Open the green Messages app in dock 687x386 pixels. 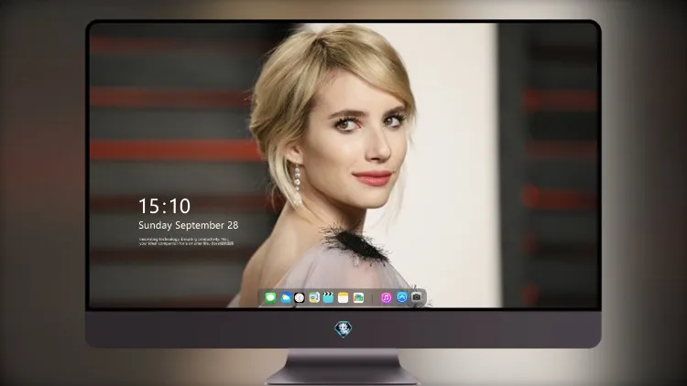click(x=270, y=297)
